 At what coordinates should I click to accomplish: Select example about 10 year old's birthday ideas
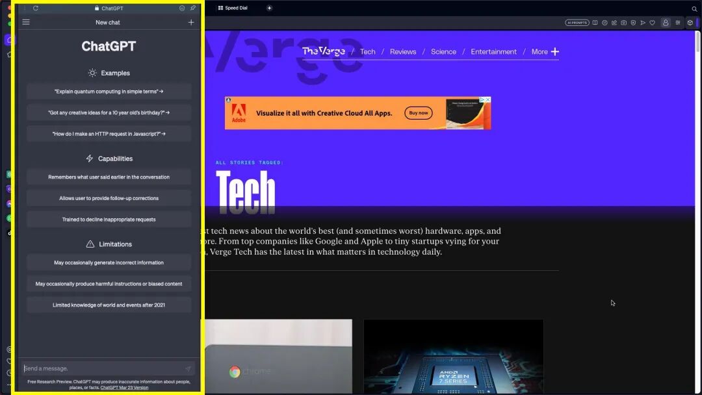click(x=109, y=113)
